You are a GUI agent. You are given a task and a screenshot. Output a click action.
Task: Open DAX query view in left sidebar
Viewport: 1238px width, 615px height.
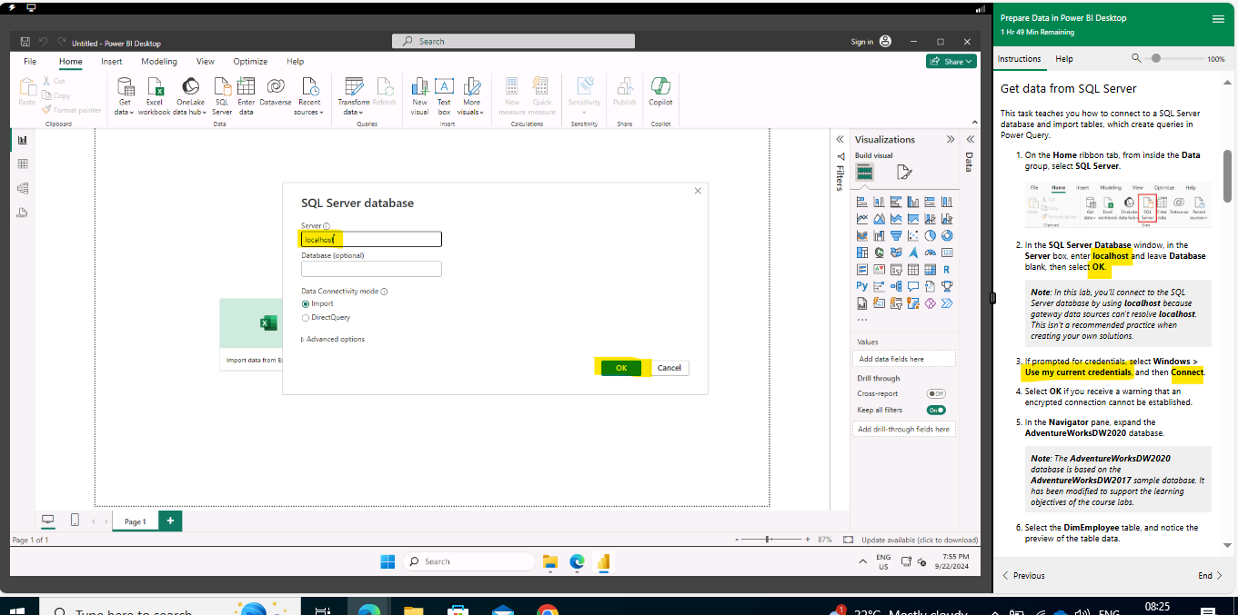coord(23,213)
